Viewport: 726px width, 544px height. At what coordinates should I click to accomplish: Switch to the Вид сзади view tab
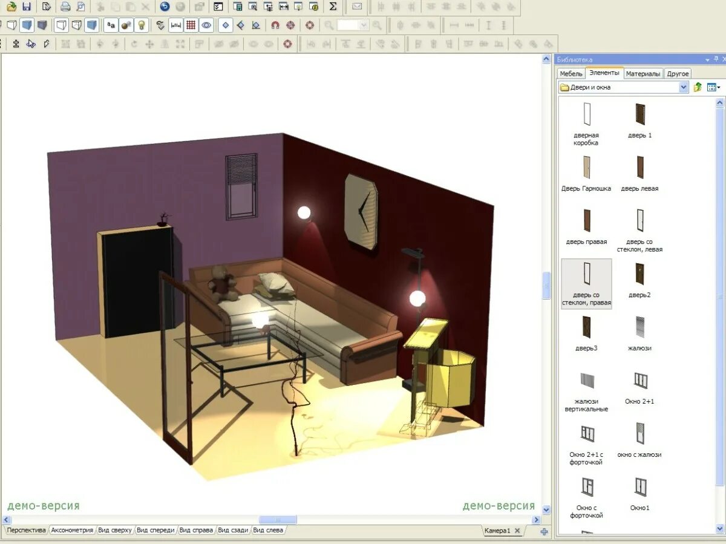point(233,530)
